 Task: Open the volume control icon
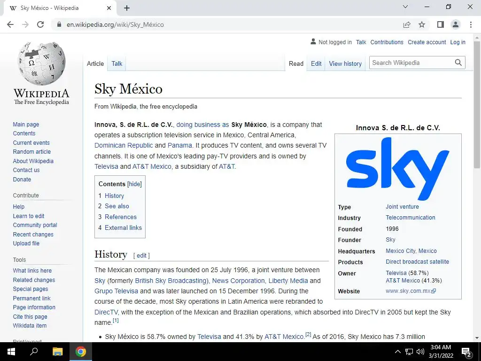420,352
